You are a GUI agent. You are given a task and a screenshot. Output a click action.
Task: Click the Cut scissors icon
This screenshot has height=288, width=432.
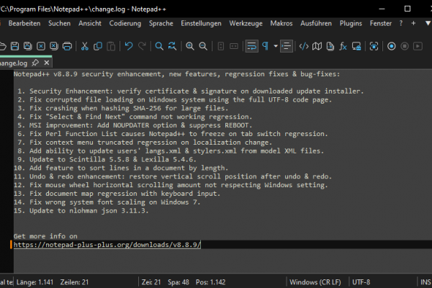[x=84, y=46]
